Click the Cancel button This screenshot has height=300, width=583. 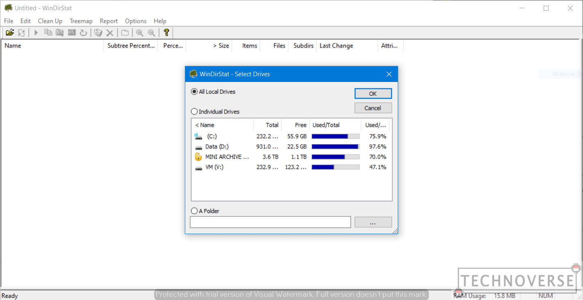click(x=373, y=108)
